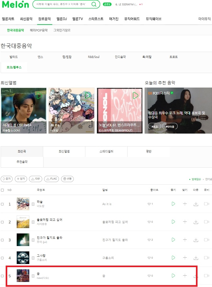Play song 하늘 in row 1
The height and width of the screenshot is (287, 212).
tap(173, 204)
